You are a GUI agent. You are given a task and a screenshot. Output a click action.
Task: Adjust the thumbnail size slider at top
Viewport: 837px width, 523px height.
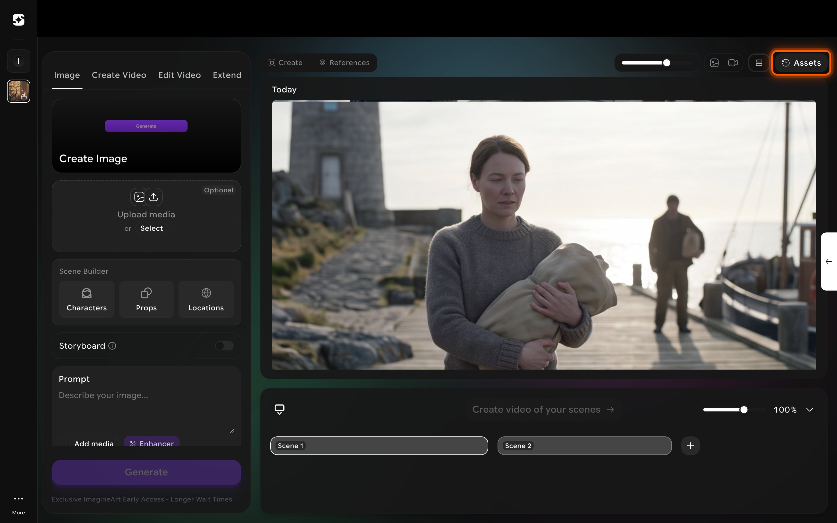657,62
